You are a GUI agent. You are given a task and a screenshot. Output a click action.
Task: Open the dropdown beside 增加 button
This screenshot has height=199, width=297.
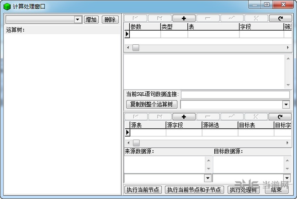pyautogui.click(x=78, y=20)
